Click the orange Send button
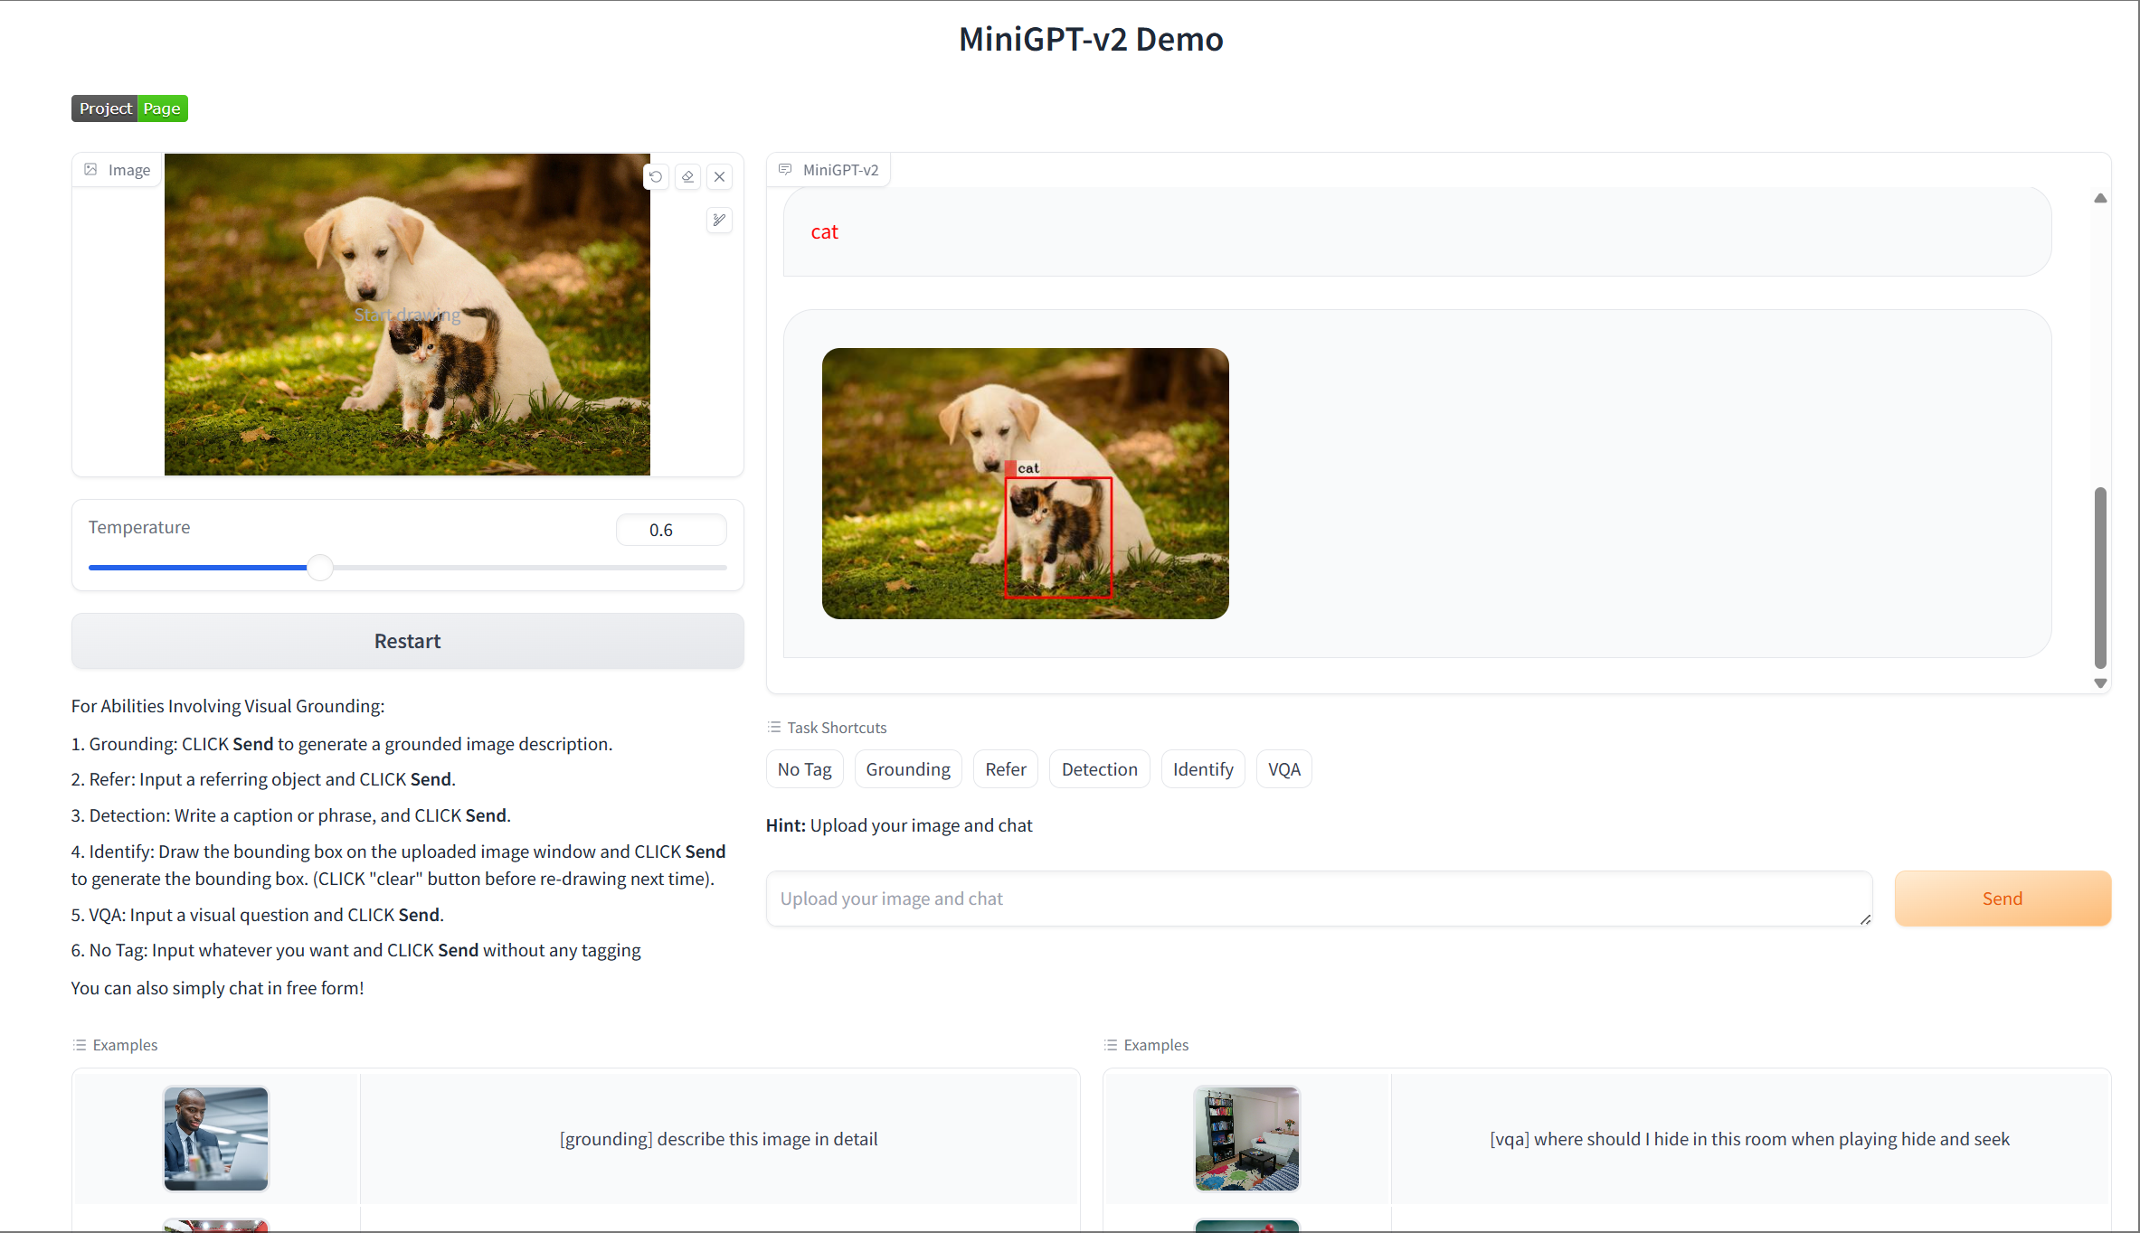This screenshot has height=1233, width=2140. point(2002,899)
